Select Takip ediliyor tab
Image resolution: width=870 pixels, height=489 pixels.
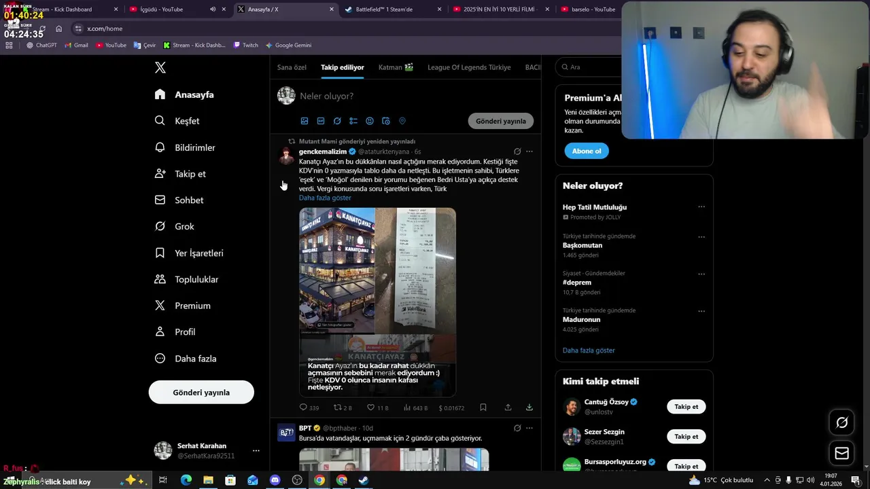[343, 67]
